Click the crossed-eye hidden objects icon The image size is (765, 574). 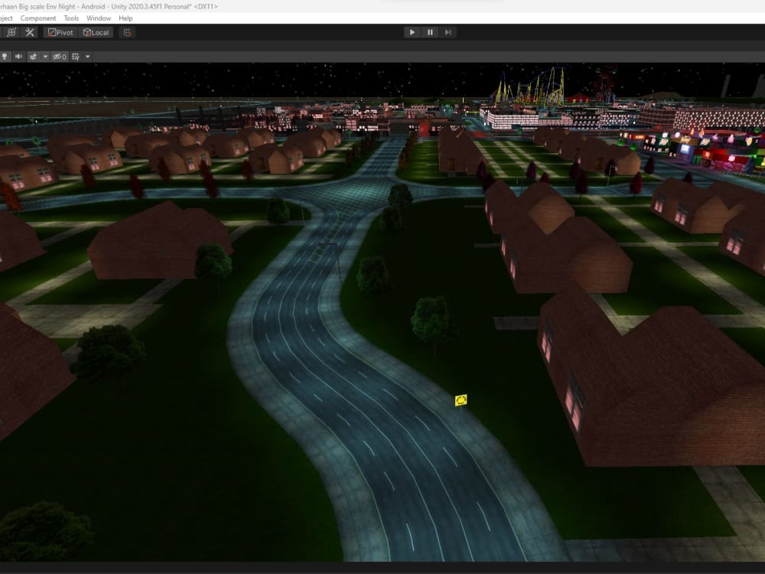tap(56, 56)
